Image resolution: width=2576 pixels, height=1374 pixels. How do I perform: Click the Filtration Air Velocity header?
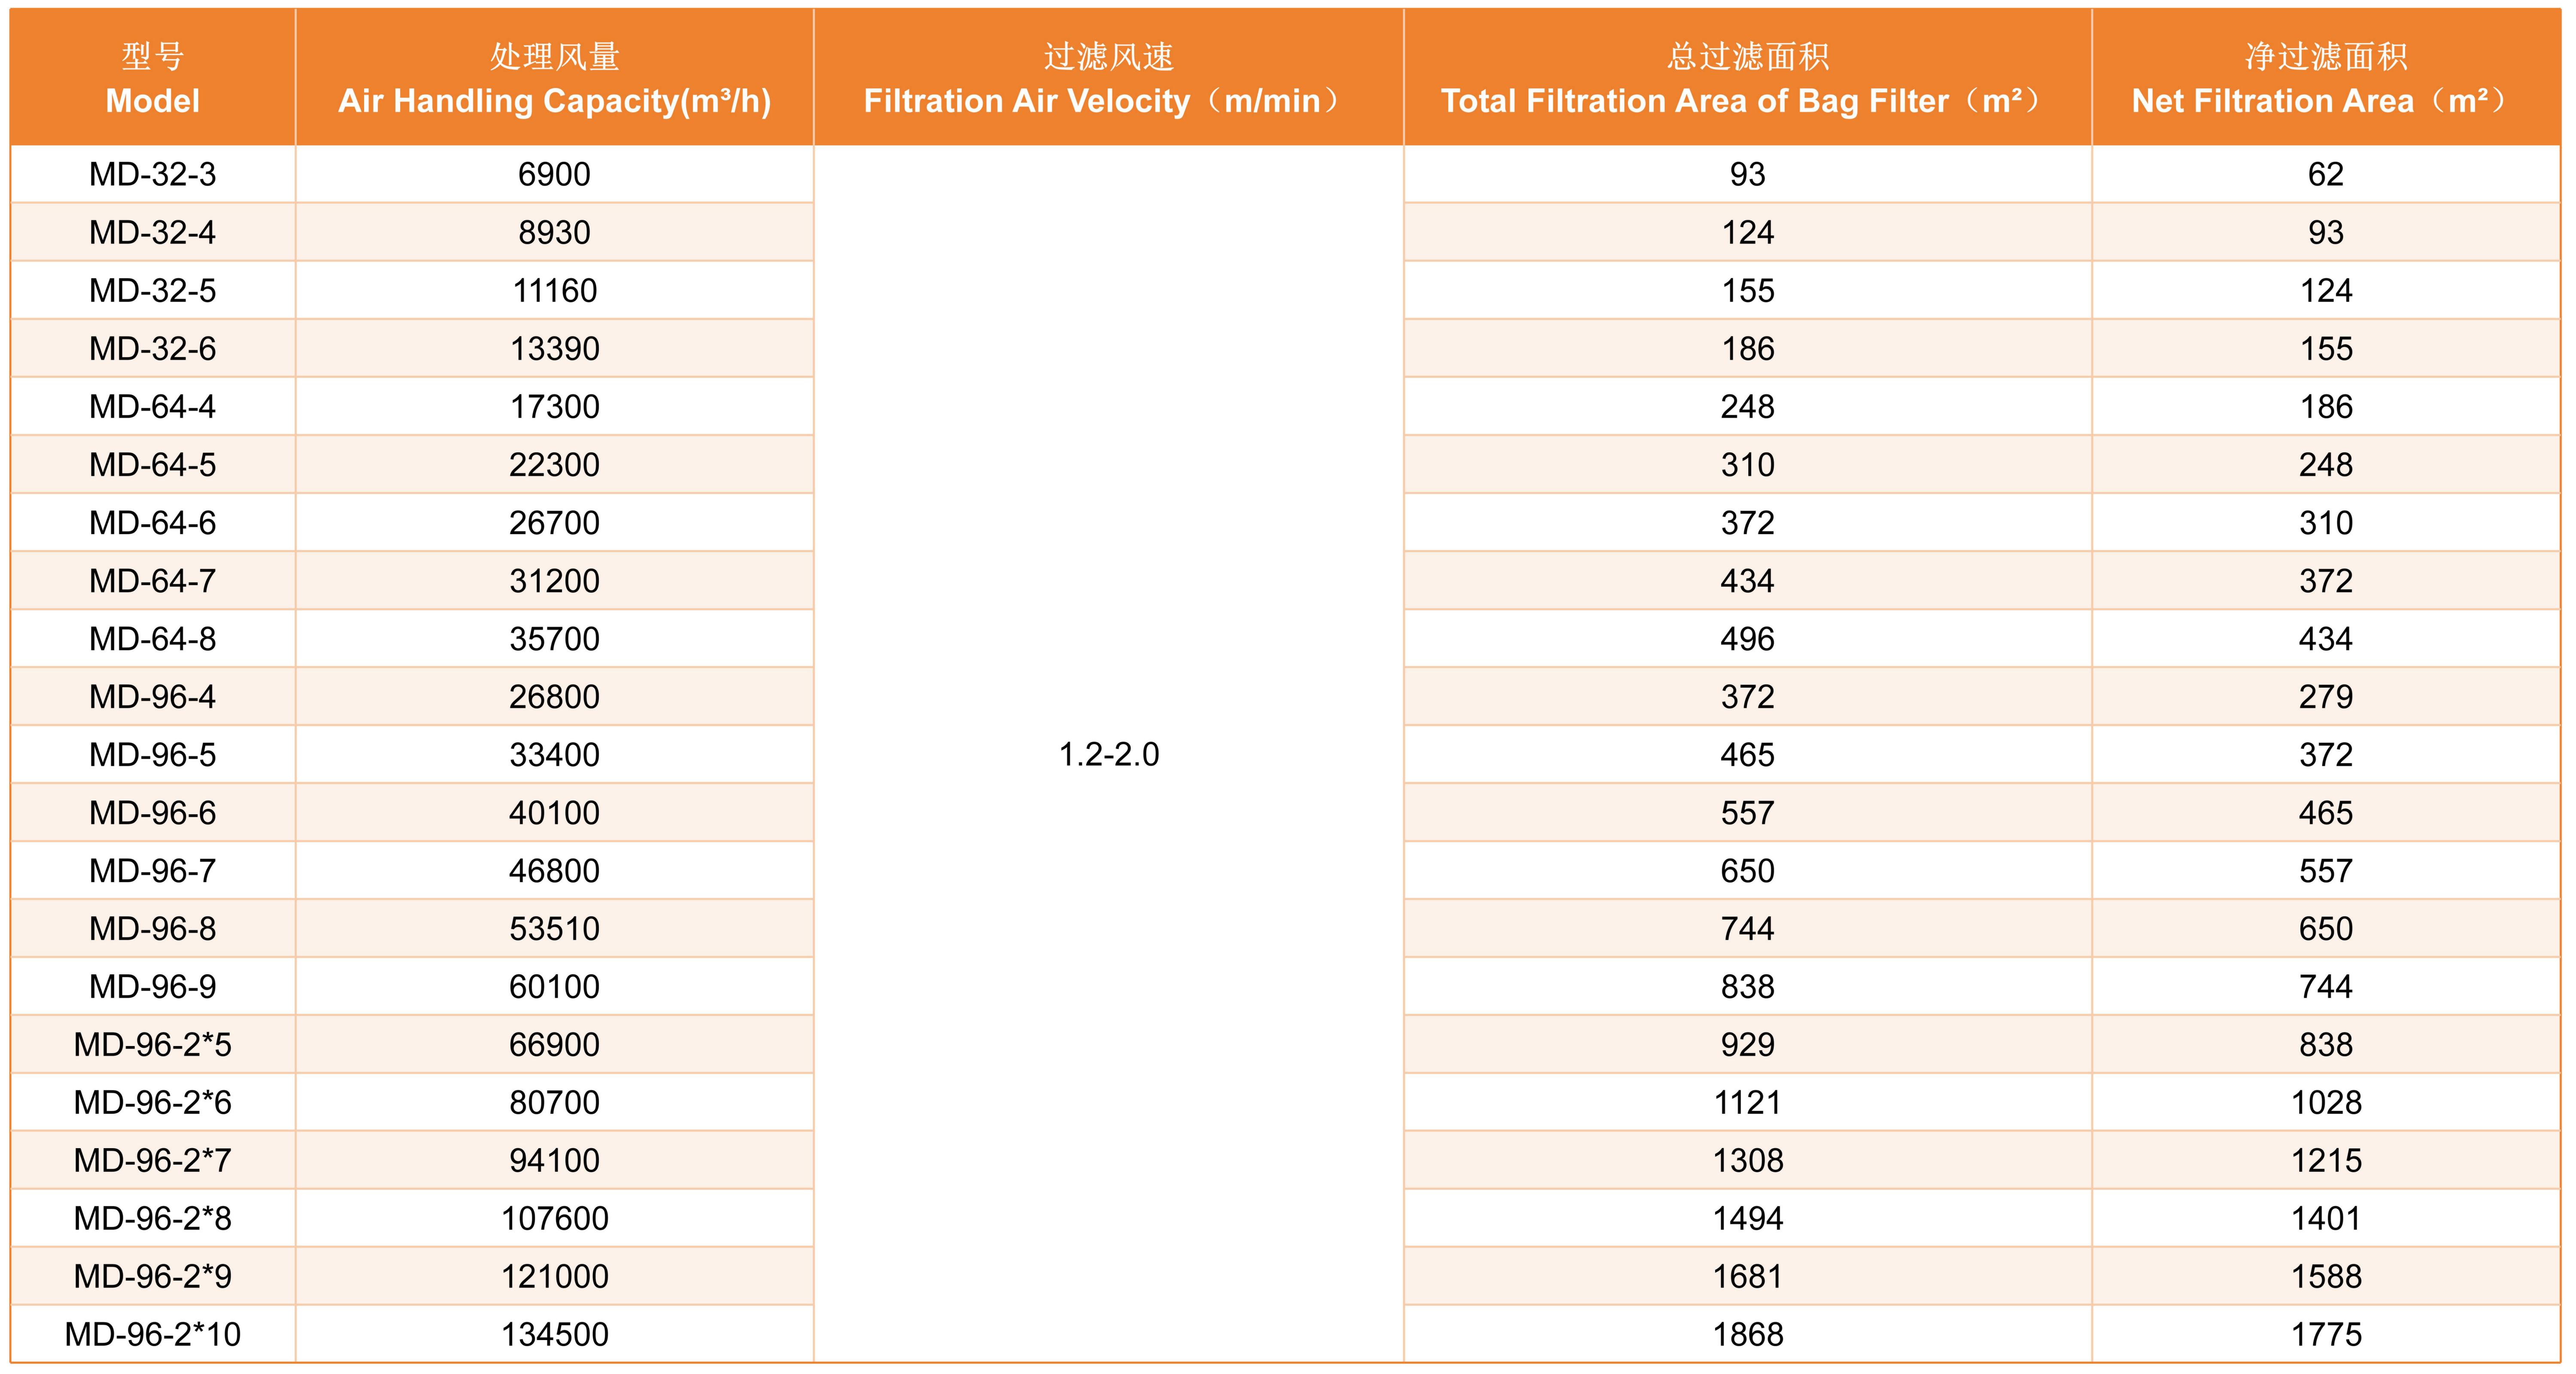click(1108, 78)
